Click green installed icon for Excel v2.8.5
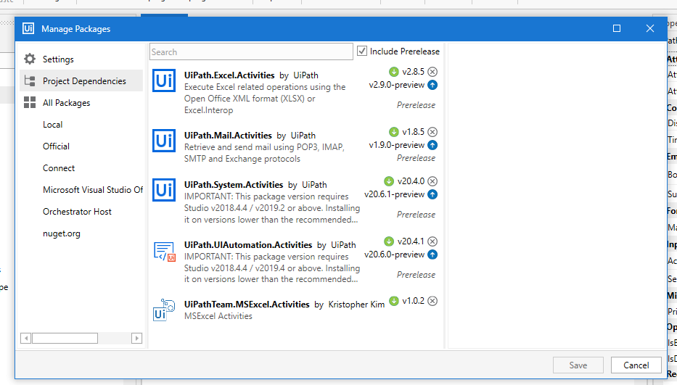This screenshot has height=385, width=677. [x=393, y=72]
